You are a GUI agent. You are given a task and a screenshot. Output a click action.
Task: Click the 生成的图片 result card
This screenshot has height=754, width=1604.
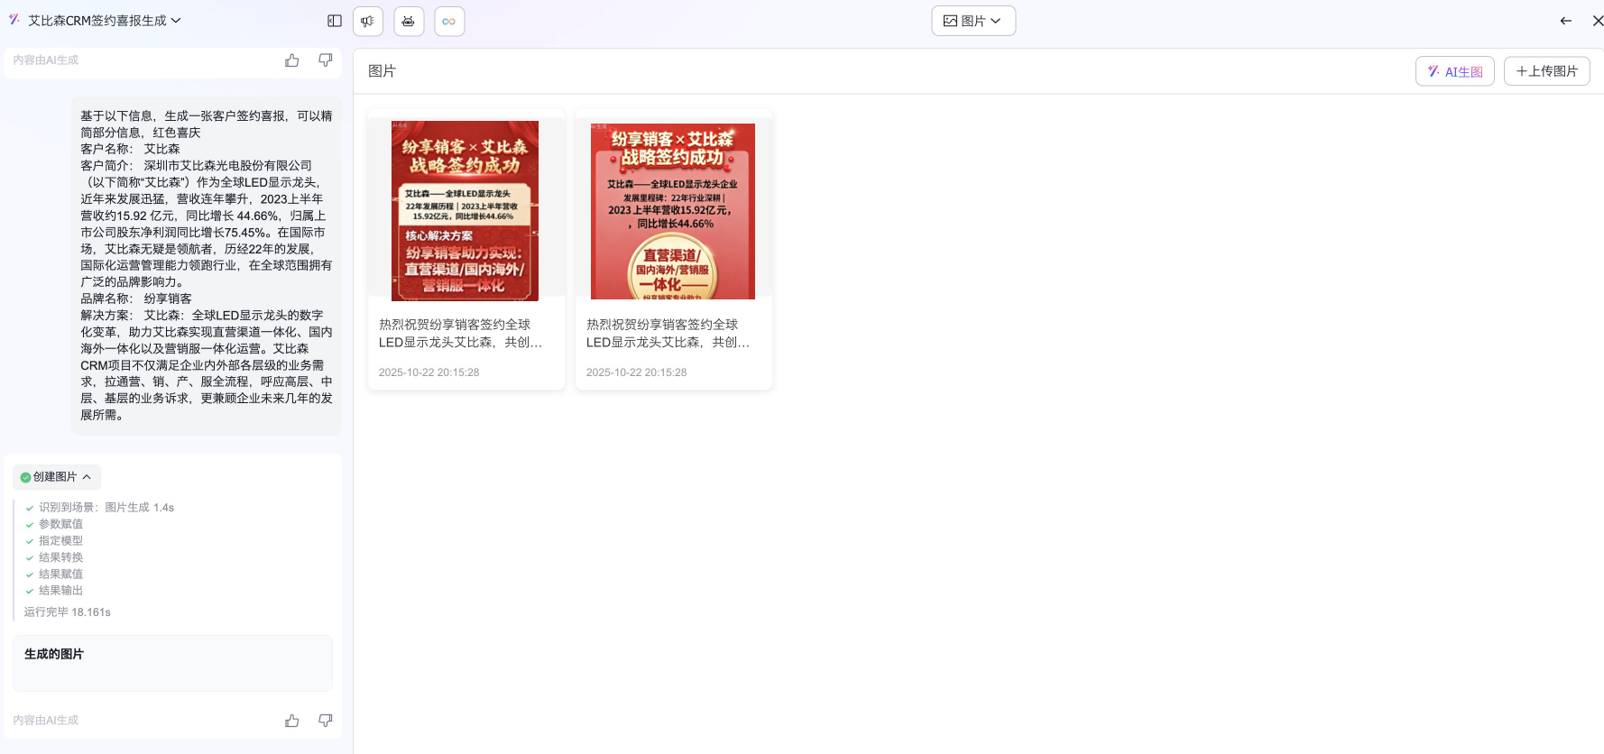point(172,663)
